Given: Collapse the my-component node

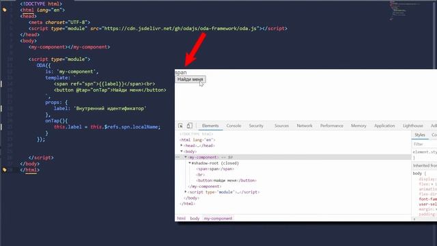Looking at the screenshot, I should (186, 157).
